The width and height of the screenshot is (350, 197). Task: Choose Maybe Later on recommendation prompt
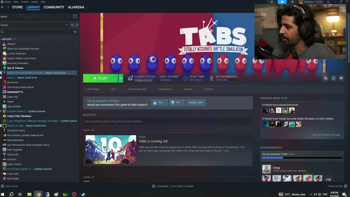click(196, 102)
